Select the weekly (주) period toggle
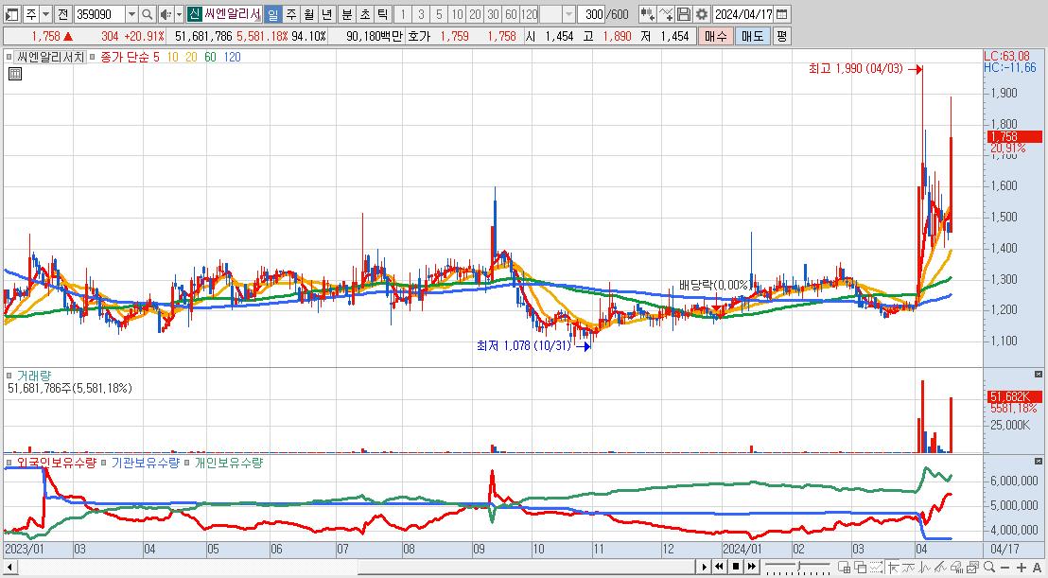The height and width of the screenshot is (578, 1048). pyautogui.click(x=291, y=14)
